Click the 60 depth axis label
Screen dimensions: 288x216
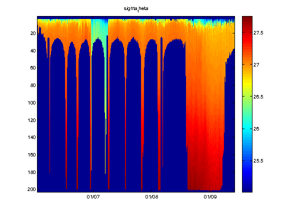pos(33,68)
